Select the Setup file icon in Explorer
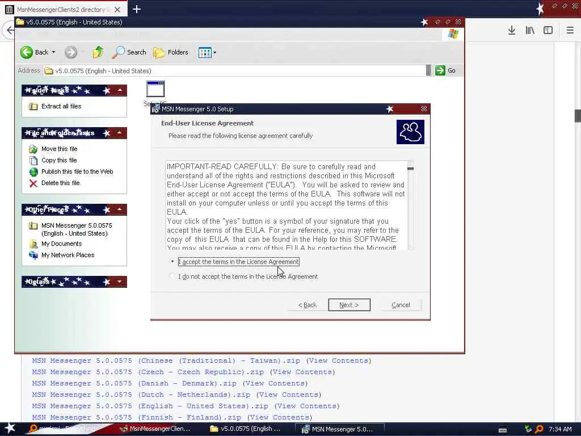Viewport: 581px width, 436px height. coord(155,89)
